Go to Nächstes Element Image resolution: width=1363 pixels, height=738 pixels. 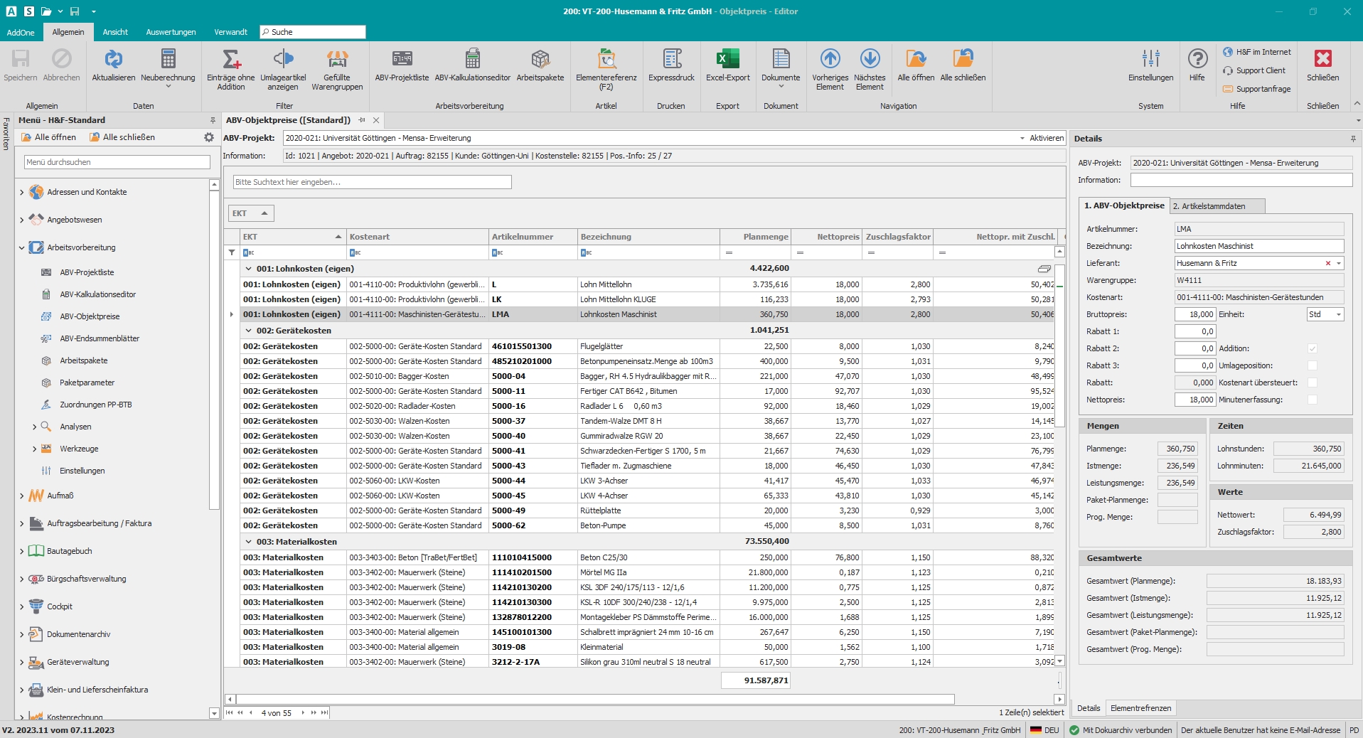870,60
